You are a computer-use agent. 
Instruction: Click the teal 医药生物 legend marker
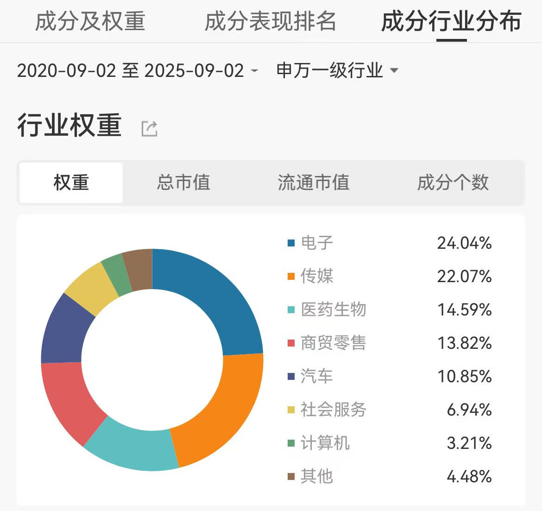click(291, 310)
